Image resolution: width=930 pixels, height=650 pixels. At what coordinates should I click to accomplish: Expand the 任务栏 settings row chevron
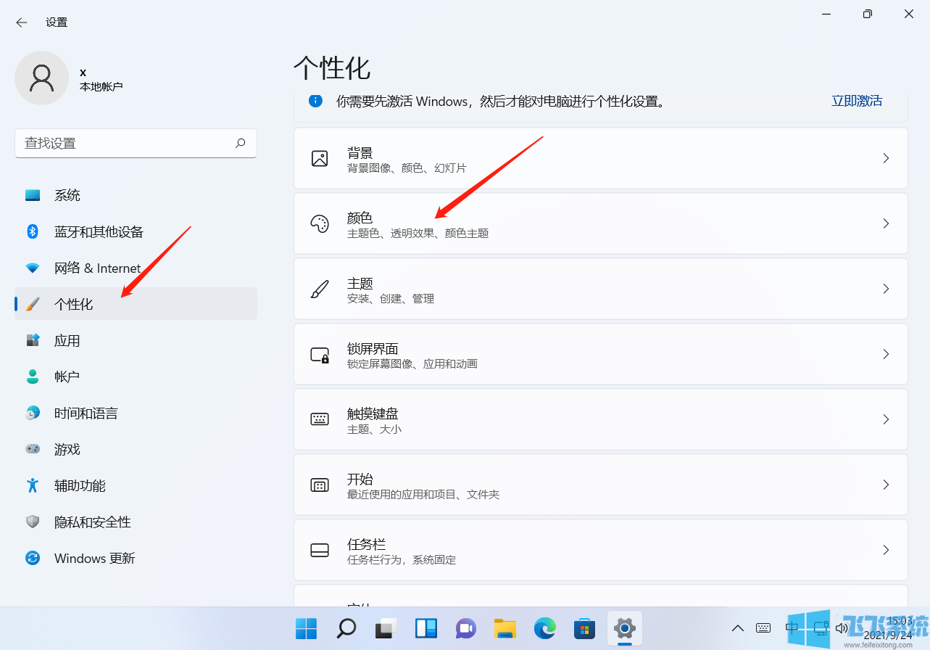click(886, 550)
